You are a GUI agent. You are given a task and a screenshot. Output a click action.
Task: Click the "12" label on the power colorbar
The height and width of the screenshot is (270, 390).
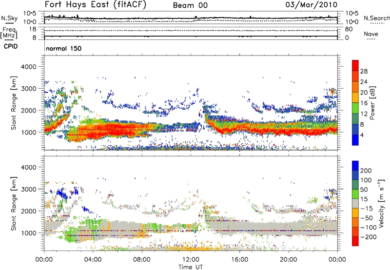364,114
